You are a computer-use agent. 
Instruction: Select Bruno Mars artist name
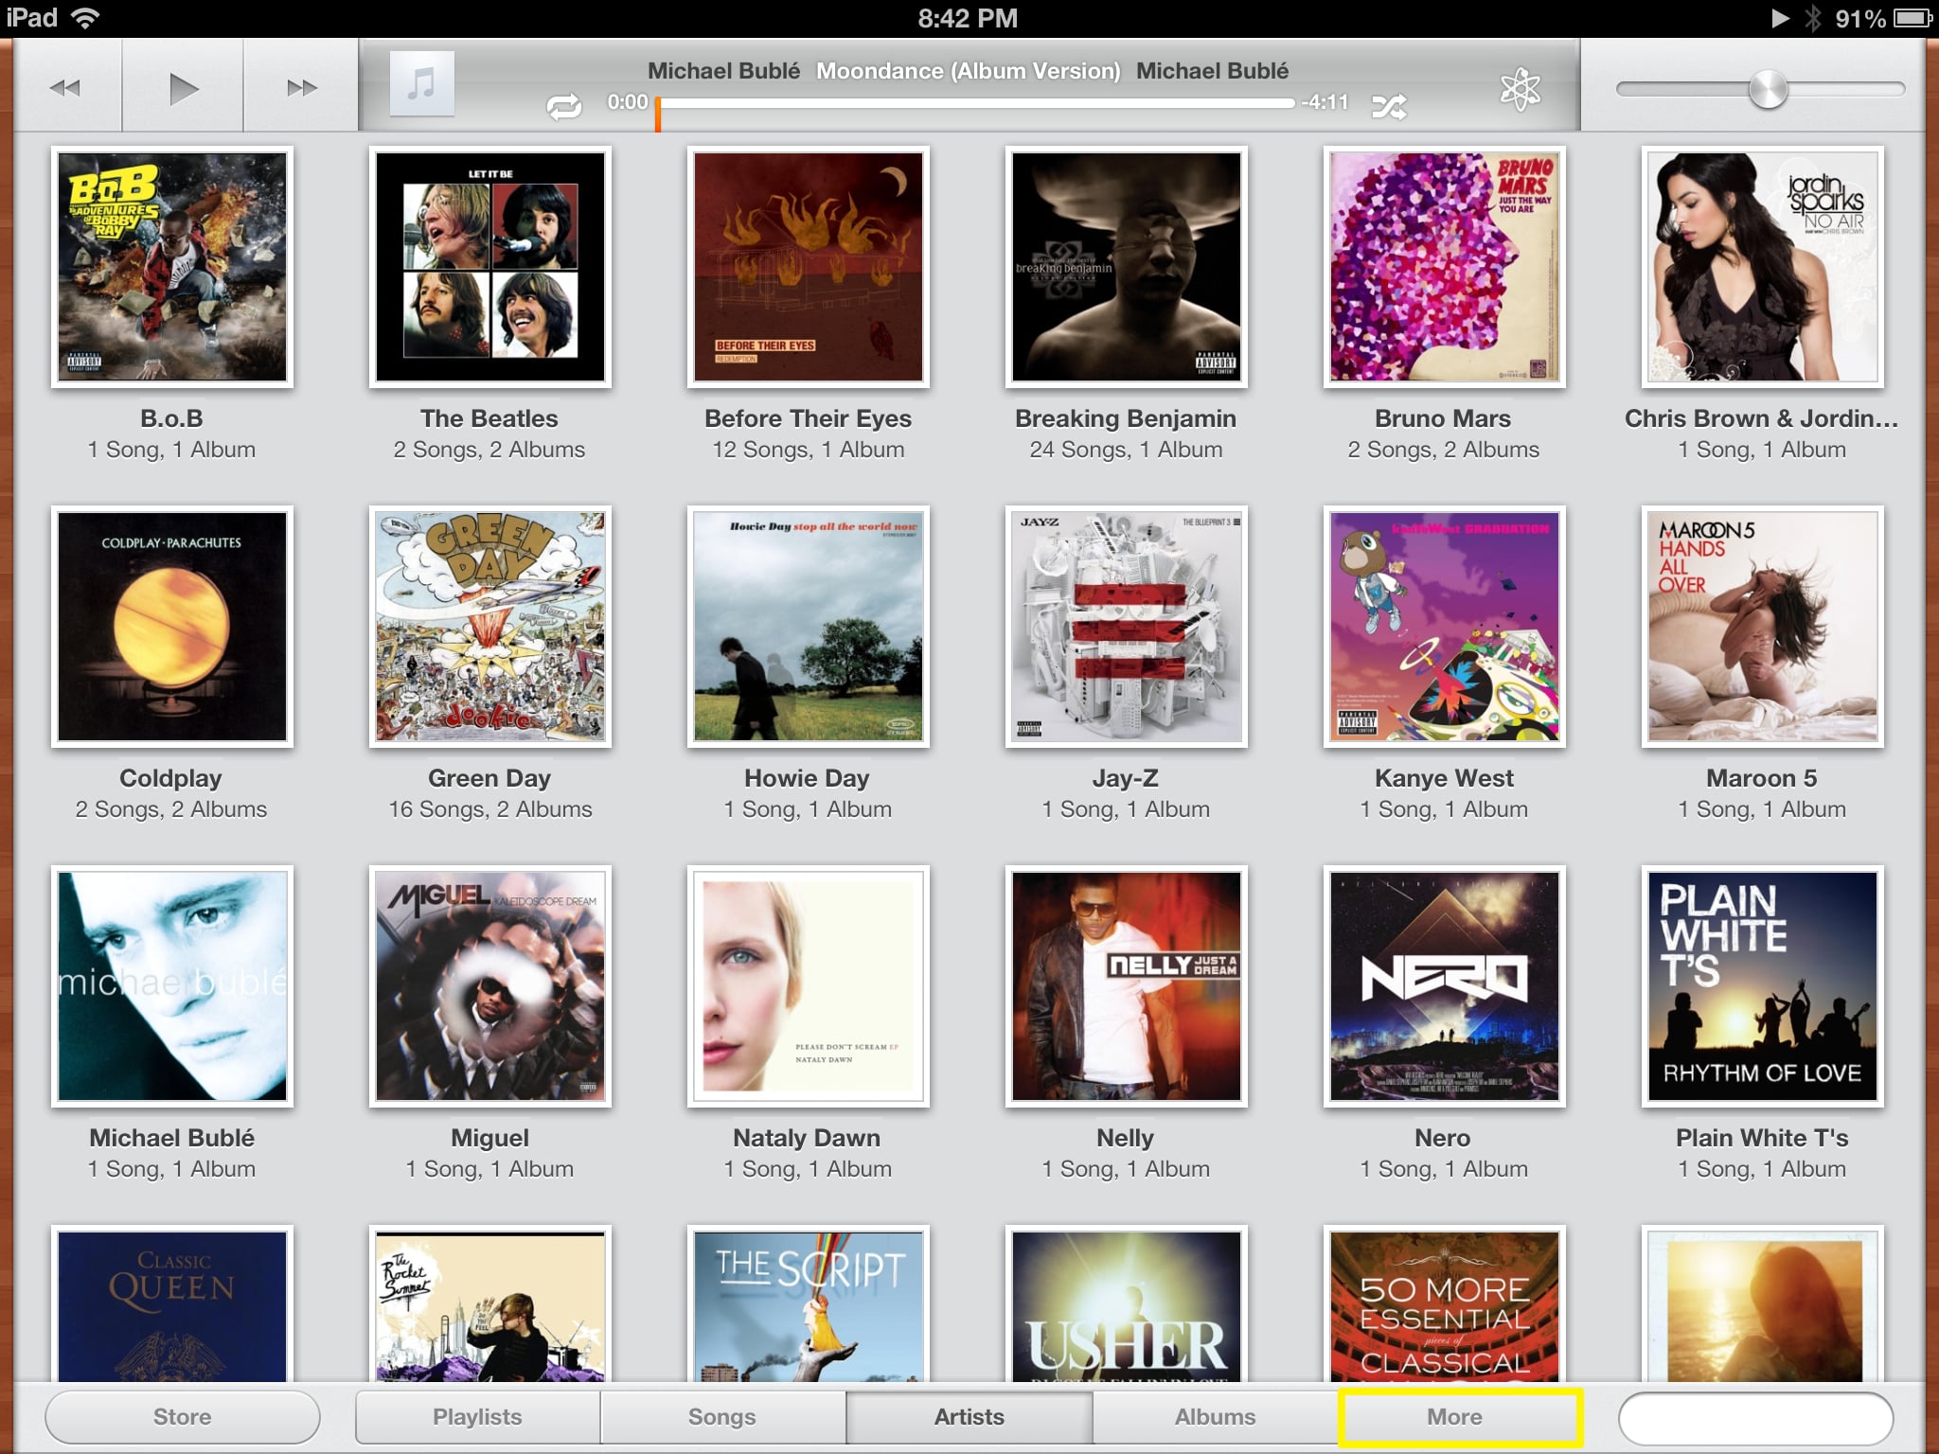(1443, 418)
